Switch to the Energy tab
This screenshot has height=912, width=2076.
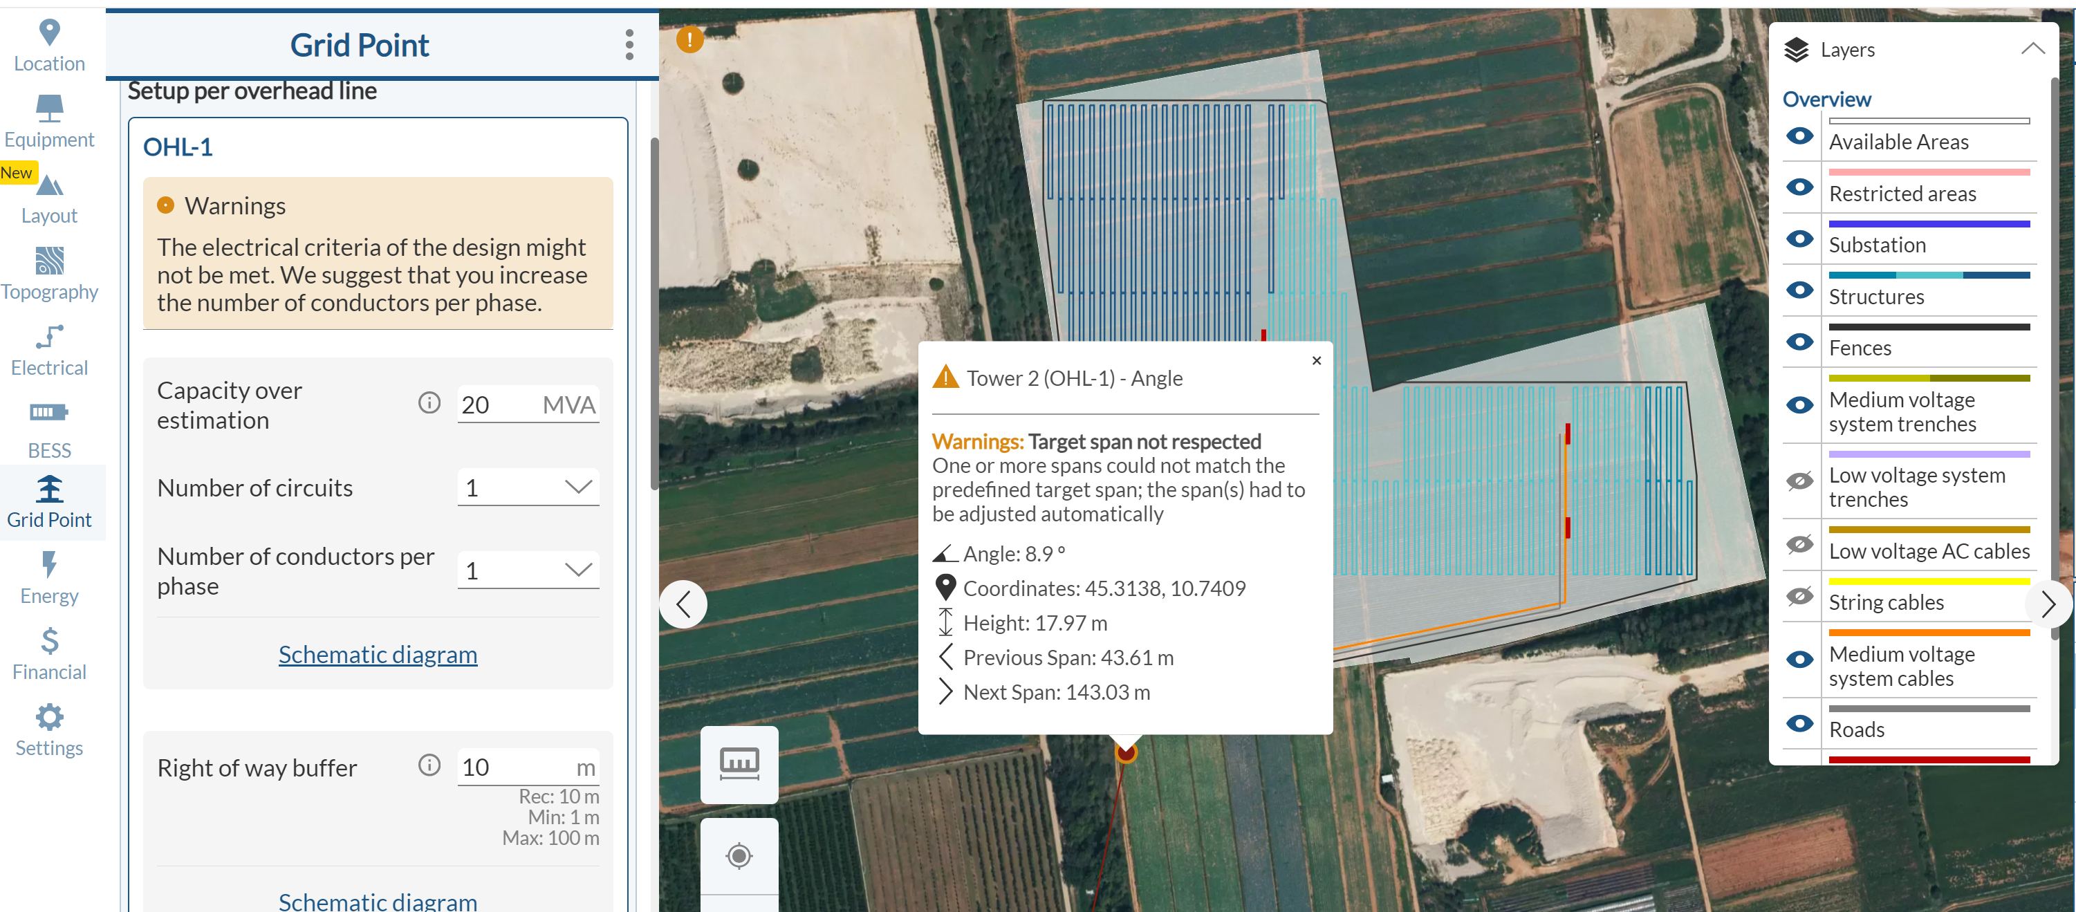49,577
